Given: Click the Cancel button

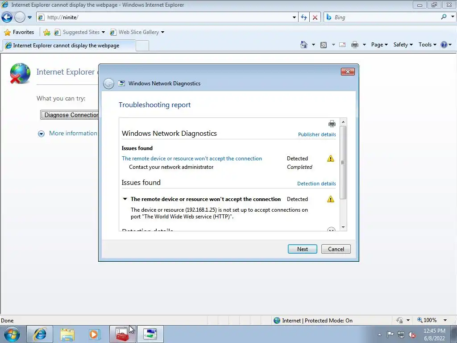Looking at the screenshot, I should (x=336, y=249).
